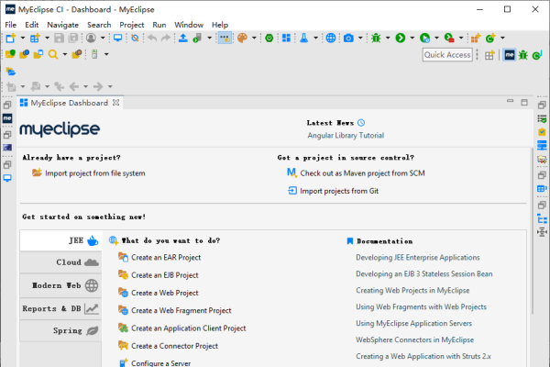Click the Quick Access search field

tap(447, 55)
